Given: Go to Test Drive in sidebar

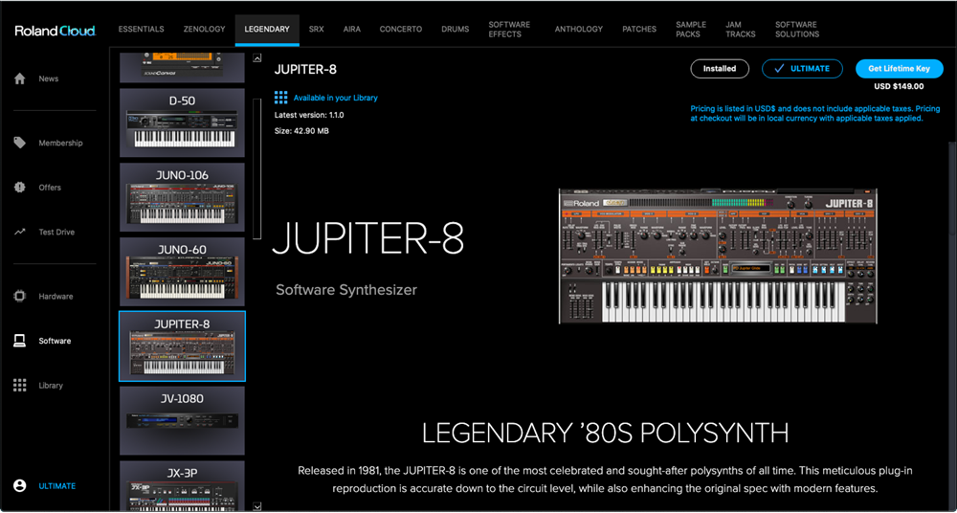Looking at the screenshot, I should pos(56,232).
